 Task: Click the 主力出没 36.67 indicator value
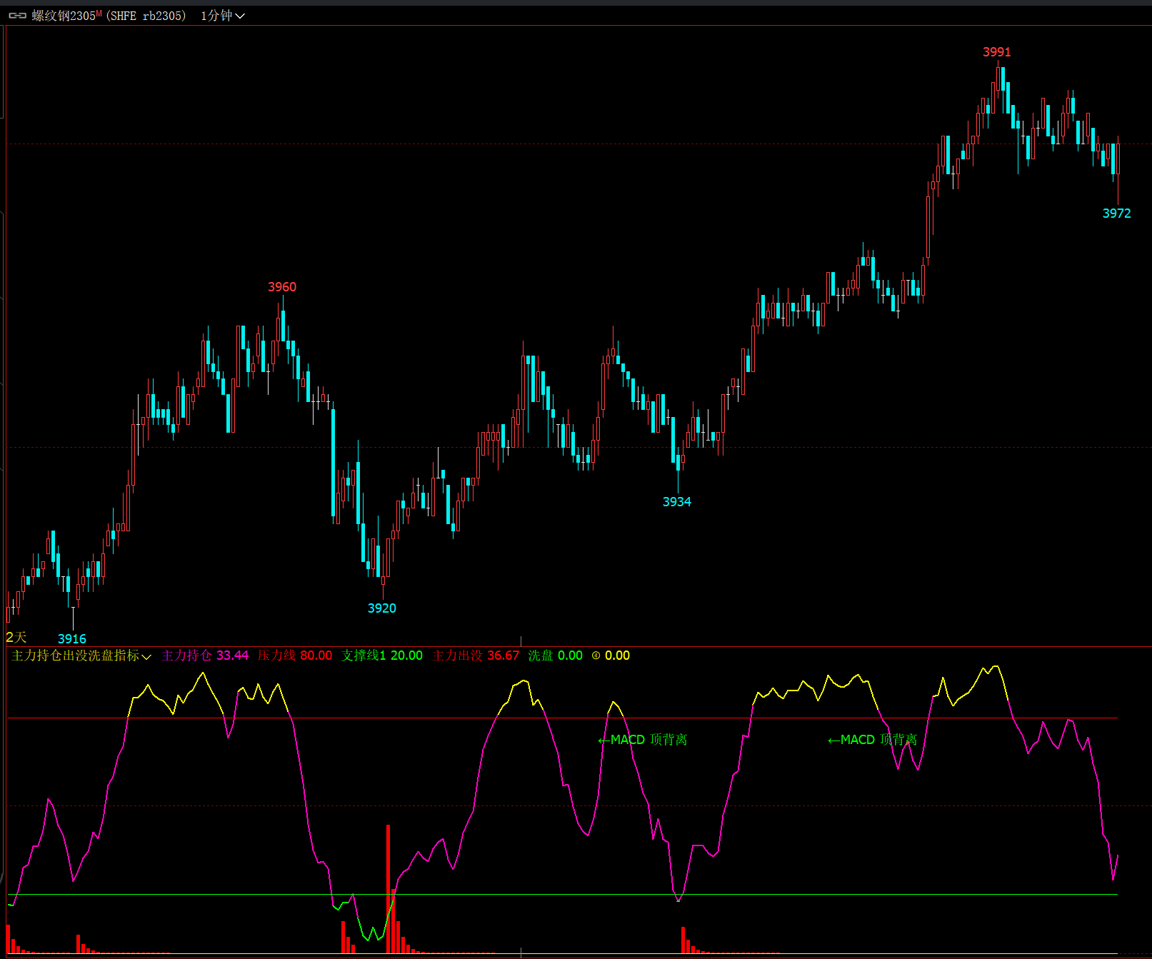476,656
